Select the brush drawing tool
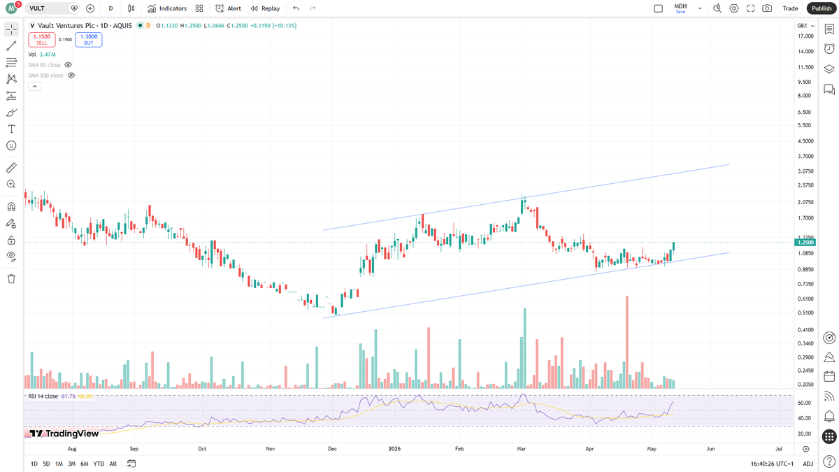 [11, 113]
